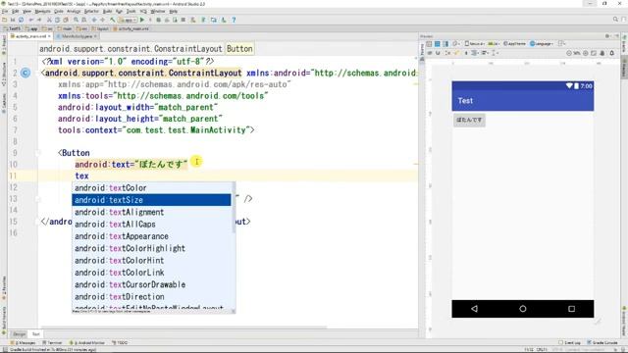Image resolution: width=628 pixels, height=353 pixels.
Task: Select android:textAllCaps in the completion list
Action: (x=151, y=225)
